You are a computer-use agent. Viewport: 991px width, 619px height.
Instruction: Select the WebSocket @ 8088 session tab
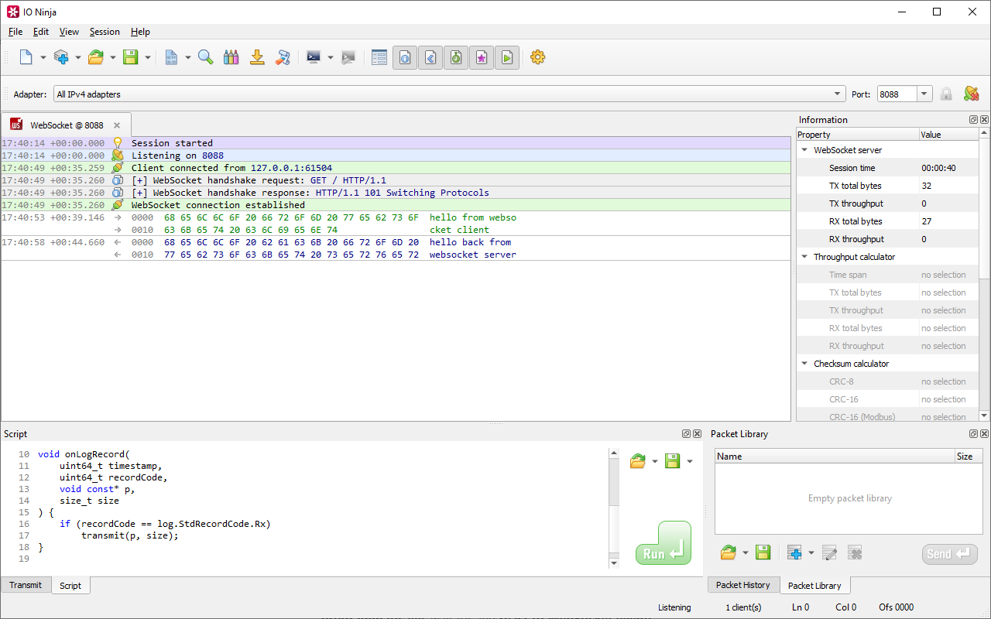click(67, 125)
